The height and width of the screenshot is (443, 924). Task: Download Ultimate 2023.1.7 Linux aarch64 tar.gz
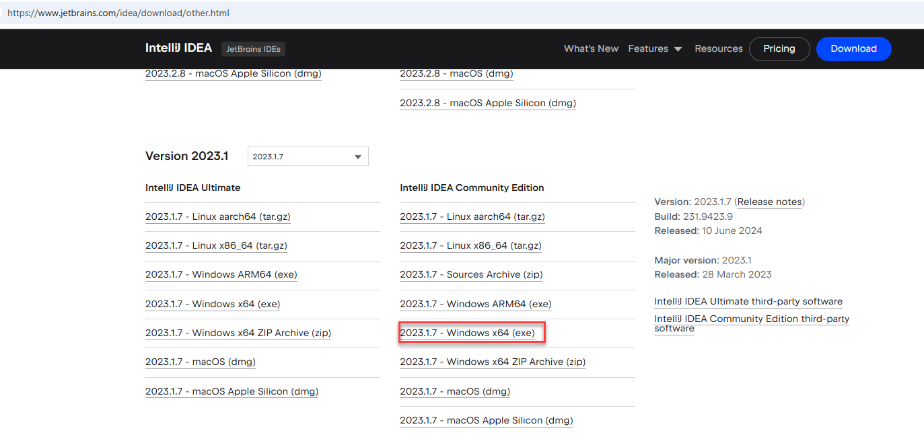point(218,216)
